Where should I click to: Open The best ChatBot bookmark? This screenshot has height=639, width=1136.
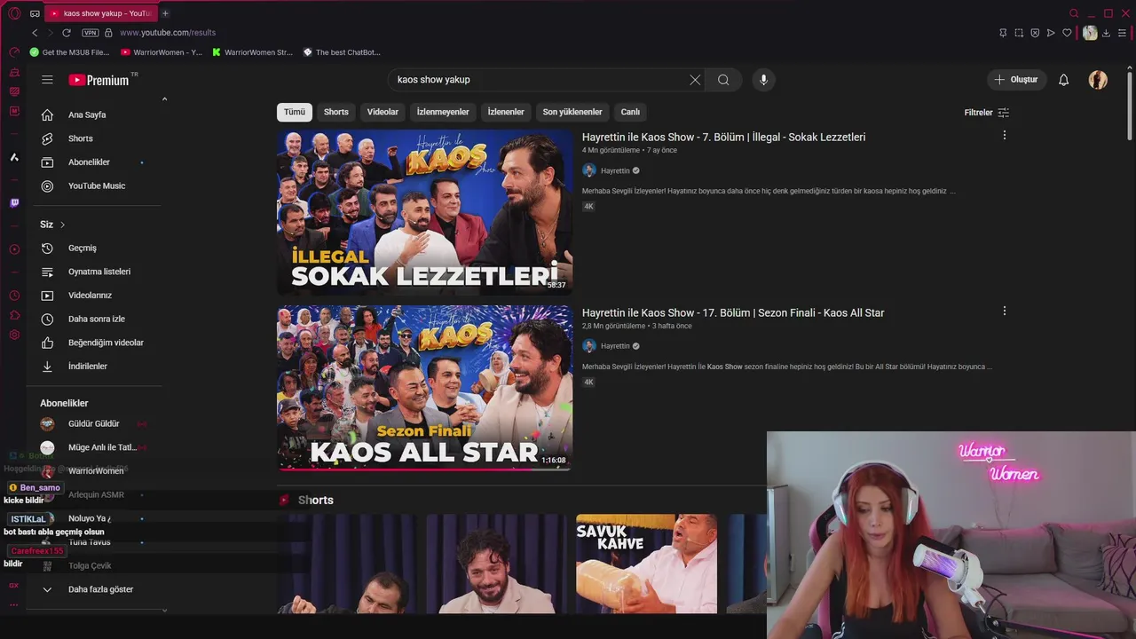[x=342, y=52]
